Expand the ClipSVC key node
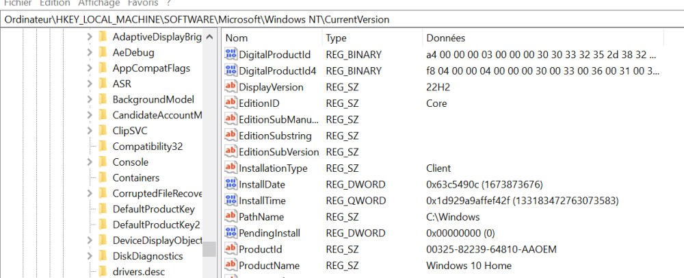The image size is (684, 278). pyautogui.click(x=90, y=130)
